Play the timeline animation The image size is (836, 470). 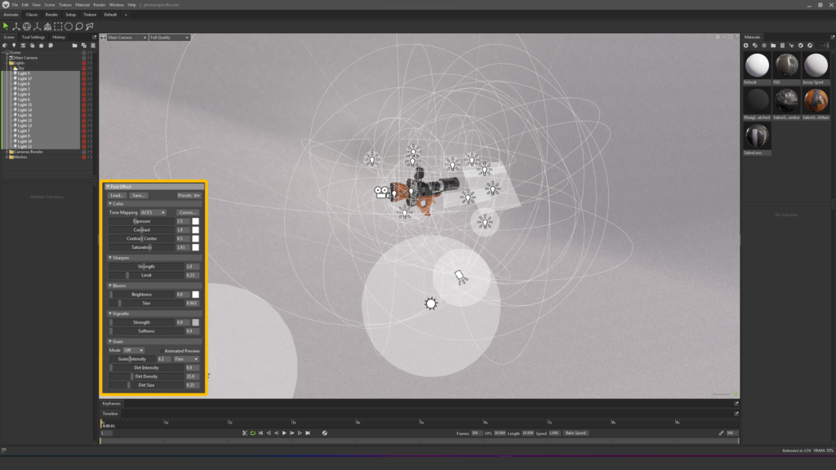click(x=284, y=433)
